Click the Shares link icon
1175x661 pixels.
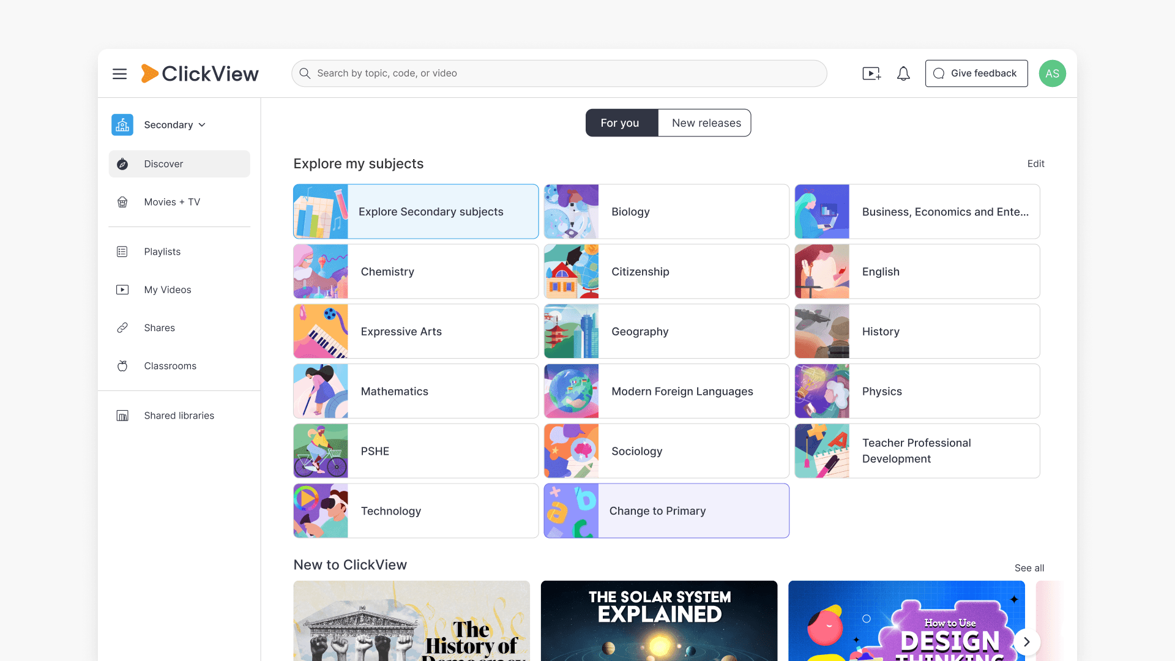[122, 327]
